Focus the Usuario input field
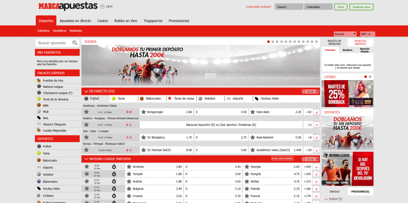This screenshot has height=203, width=408. pyautogui.click(x=289, y=7)
